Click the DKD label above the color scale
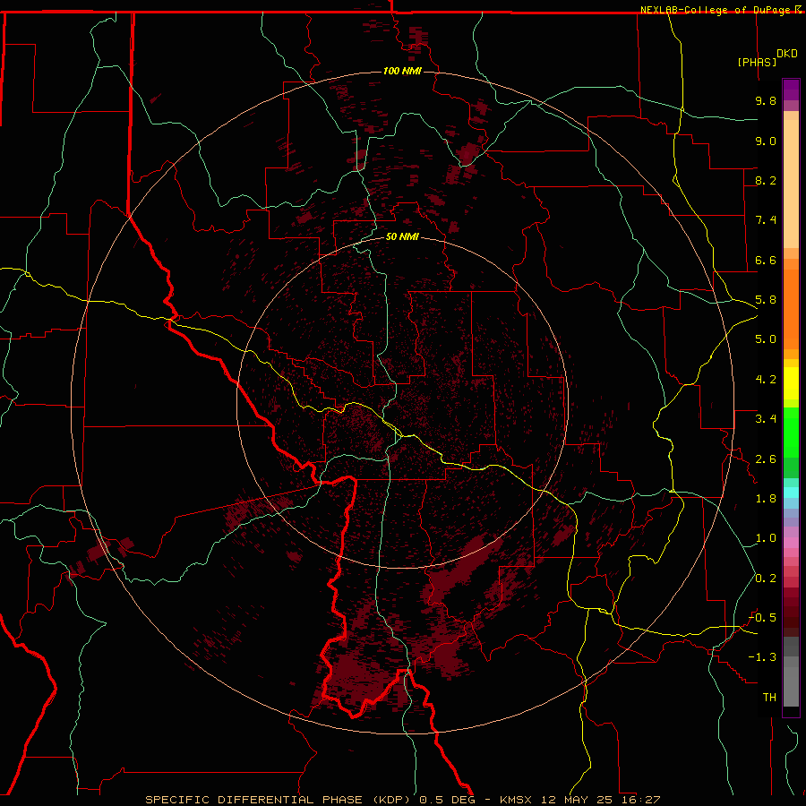This screenshot has height=806, width=806. pyautogui.click(x=787, y=54)
